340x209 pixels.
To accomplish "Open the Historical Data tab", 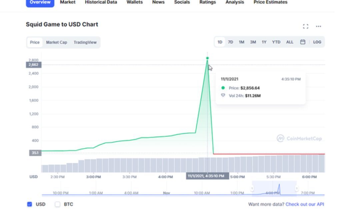I will 101,2.
